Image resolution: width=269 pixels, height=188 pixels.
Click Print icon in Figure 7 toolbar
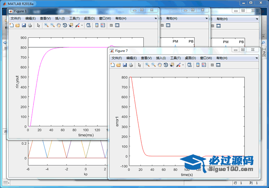[x=131, y=65]
